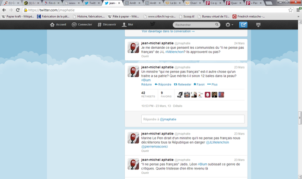Switch to the Le bl browser tab
302x179 pixels.
pos(173,3)
